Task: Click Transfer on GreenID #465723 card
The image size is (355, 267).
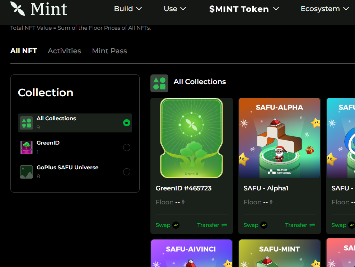Action: pos(212,225)
